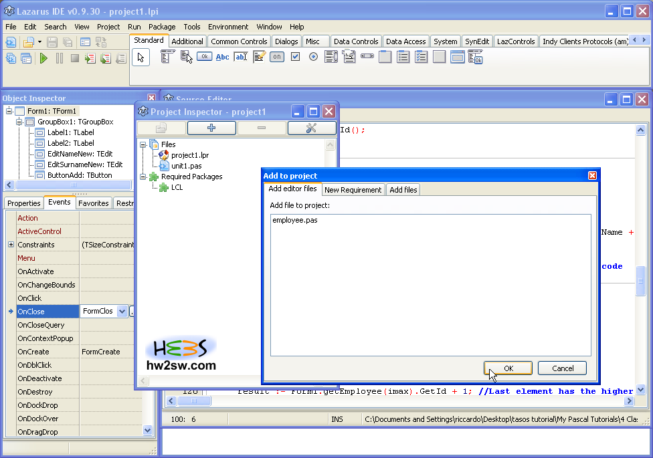
Task: Open the Package menu
Action: coord(162,27)
